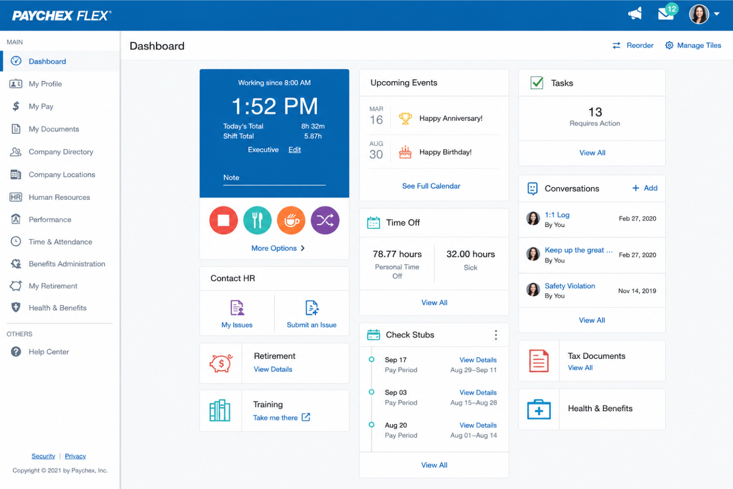Screen dimensions: 733x489
Task: Click the Tax Documents red file icon
Action: [x=539, y=361]
